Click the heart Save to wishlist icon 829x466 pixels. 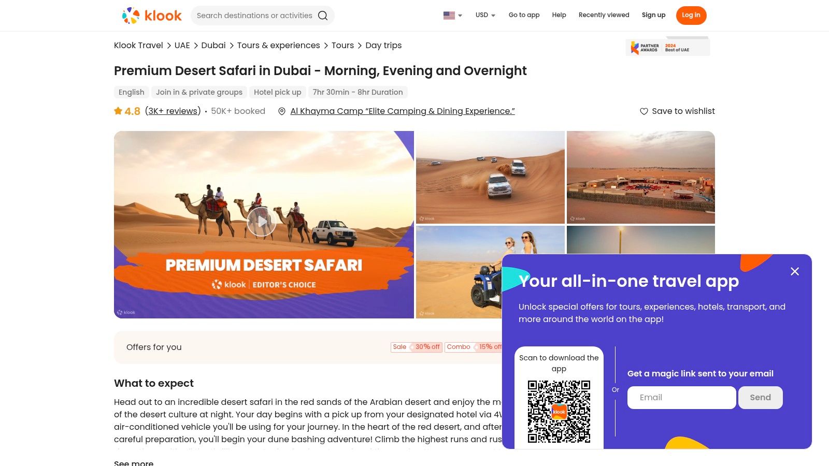[644, 111]
